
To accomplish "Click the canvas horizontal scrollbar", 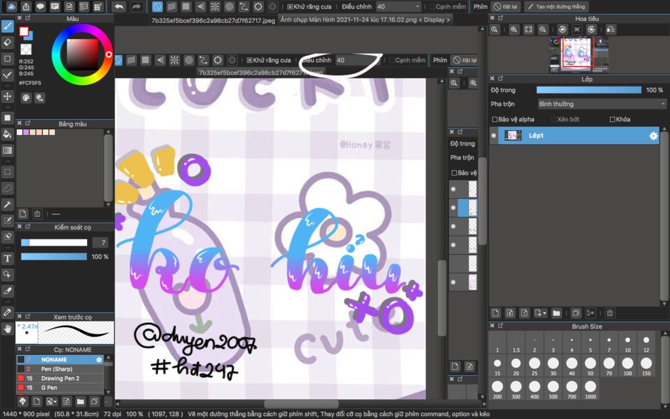I will pyautogui.click(x=301, y=403).
